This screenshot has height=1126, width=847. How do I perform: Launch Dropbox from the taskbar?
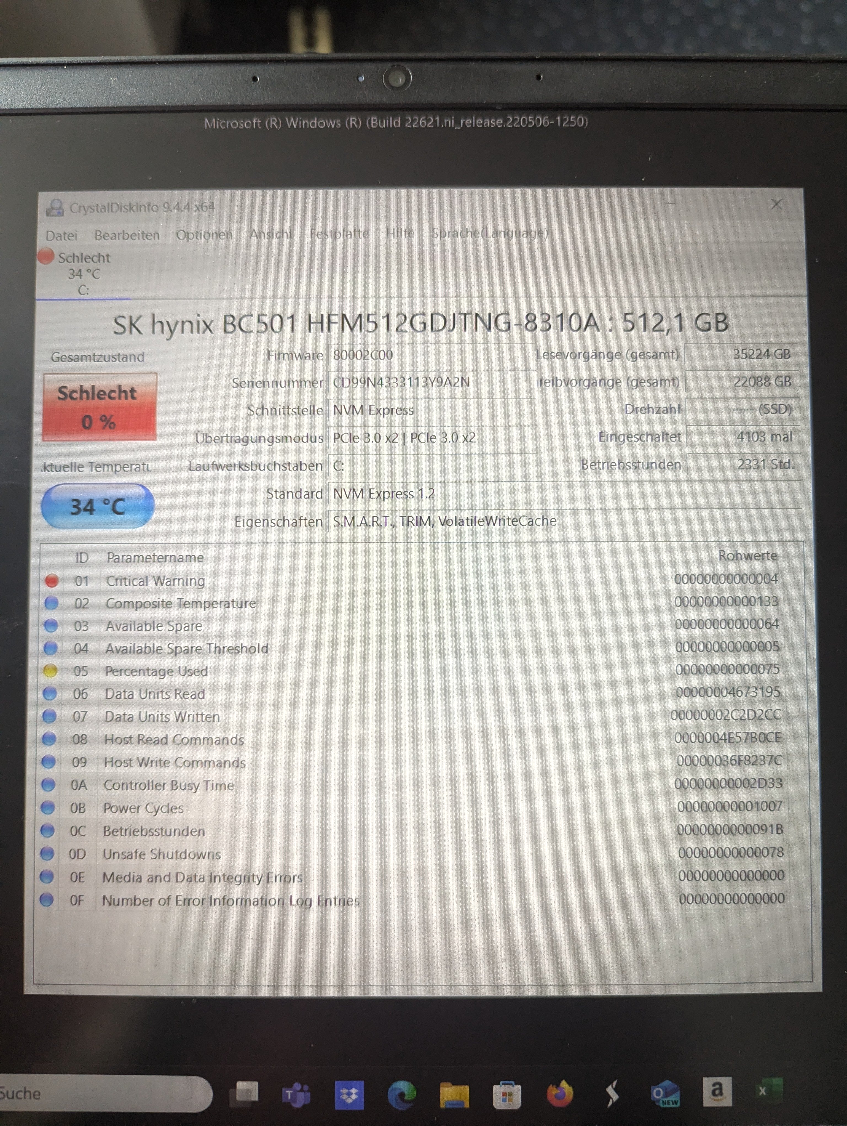click(349, 1095)
